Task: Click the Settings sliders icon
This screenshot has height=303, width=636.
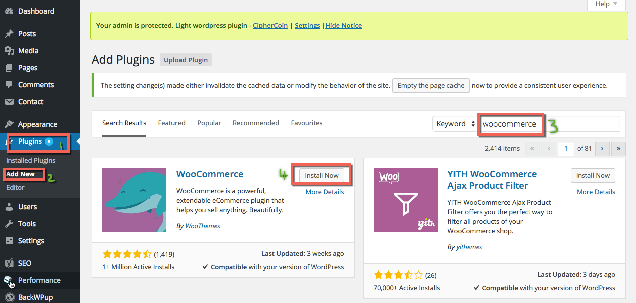Action: (9, 241)
